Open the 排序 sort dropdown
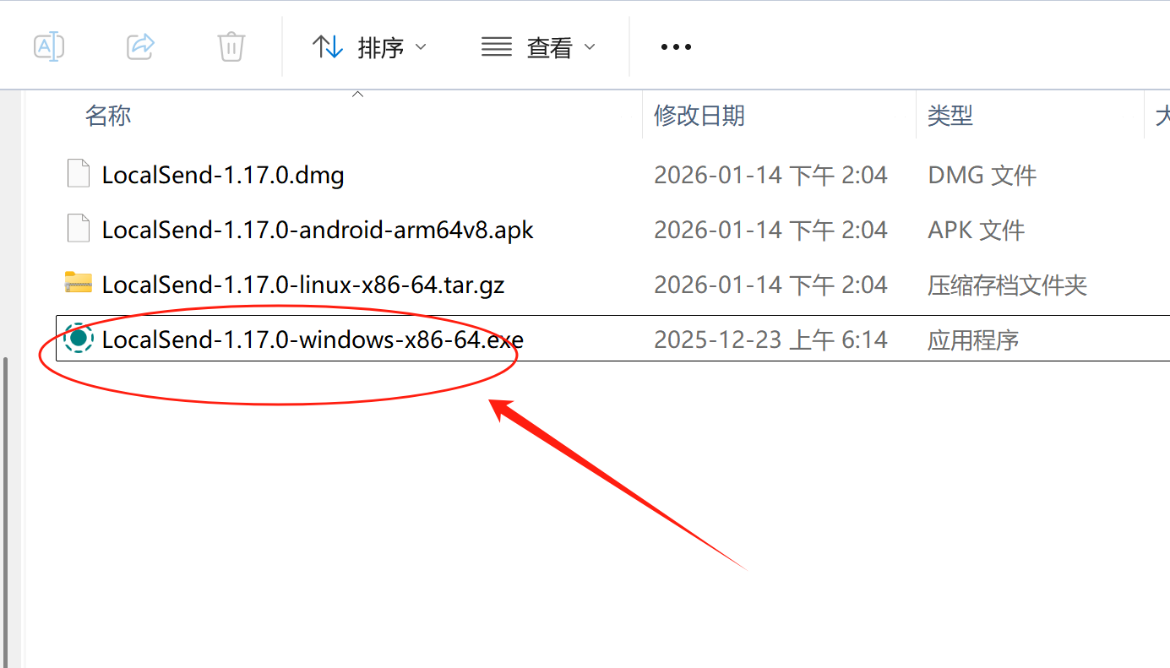 [370, 47]
